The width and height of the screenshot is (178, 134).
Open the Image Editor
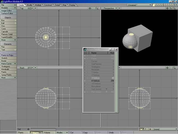tap(8, 10)
